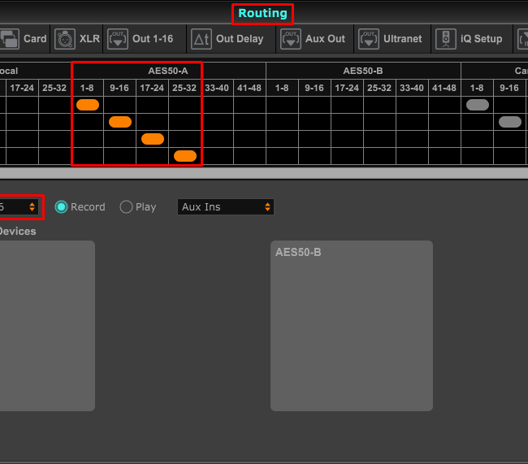Image resolution: width=528 pixels, height=464 pixels.
Task: Click AES50-B 17-24 column header
Action: [347, 88]
